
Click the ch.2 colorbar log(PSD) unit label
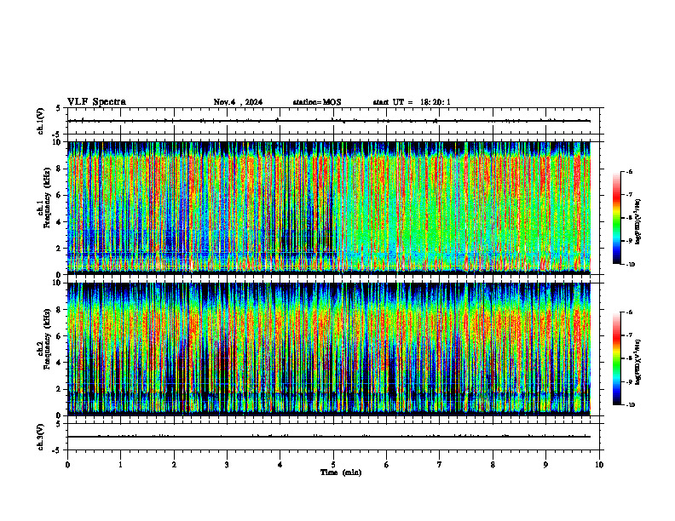(x=639, y=362)
